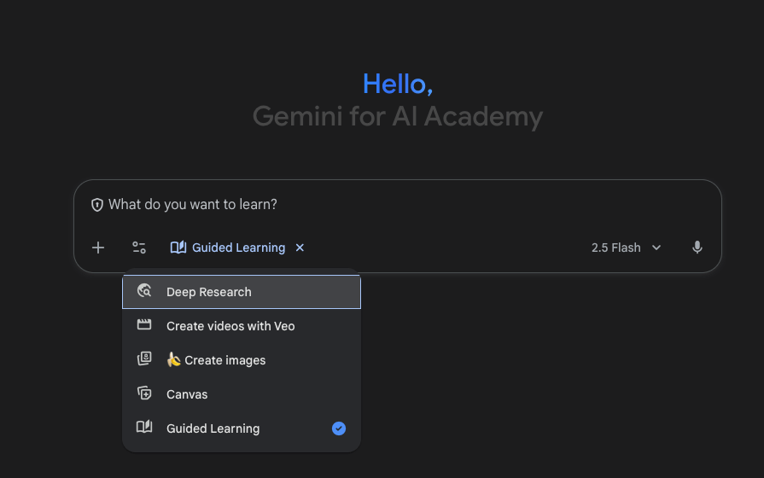Click the Deep Research magnifier icon
Image resolution: width=764 pixels, height=478 pixels.
[144, 291]
